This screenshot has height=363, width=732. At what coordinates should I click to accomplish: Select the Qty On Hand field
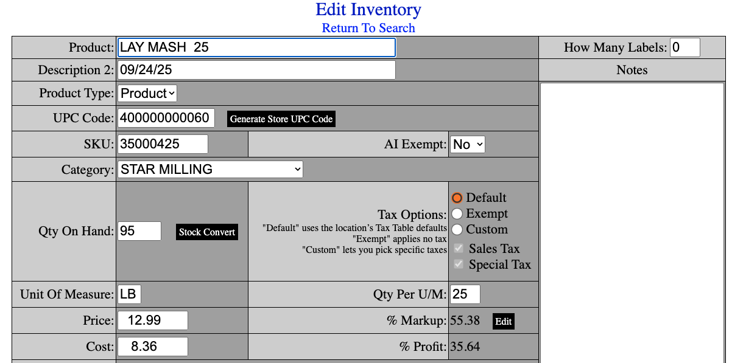pyautogui.click(x=139, y=231)
